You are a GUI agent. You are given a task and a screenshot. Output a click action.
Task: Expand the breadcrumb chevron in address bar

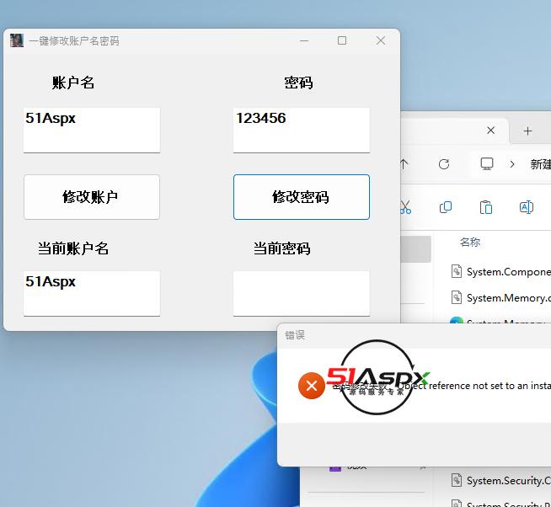(x=512, y=164)
